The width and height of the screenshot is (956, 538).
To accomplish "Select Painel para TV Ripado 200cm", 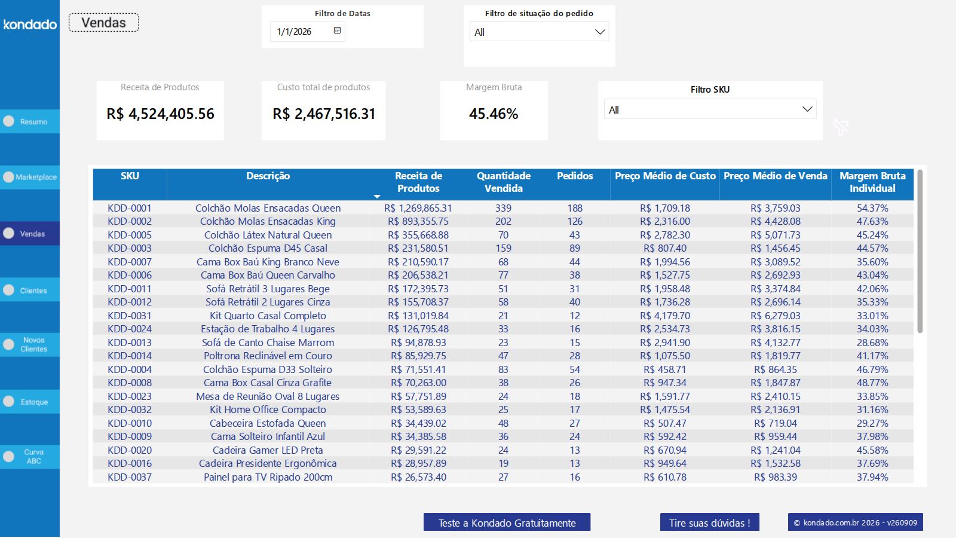I will point(268,477).
